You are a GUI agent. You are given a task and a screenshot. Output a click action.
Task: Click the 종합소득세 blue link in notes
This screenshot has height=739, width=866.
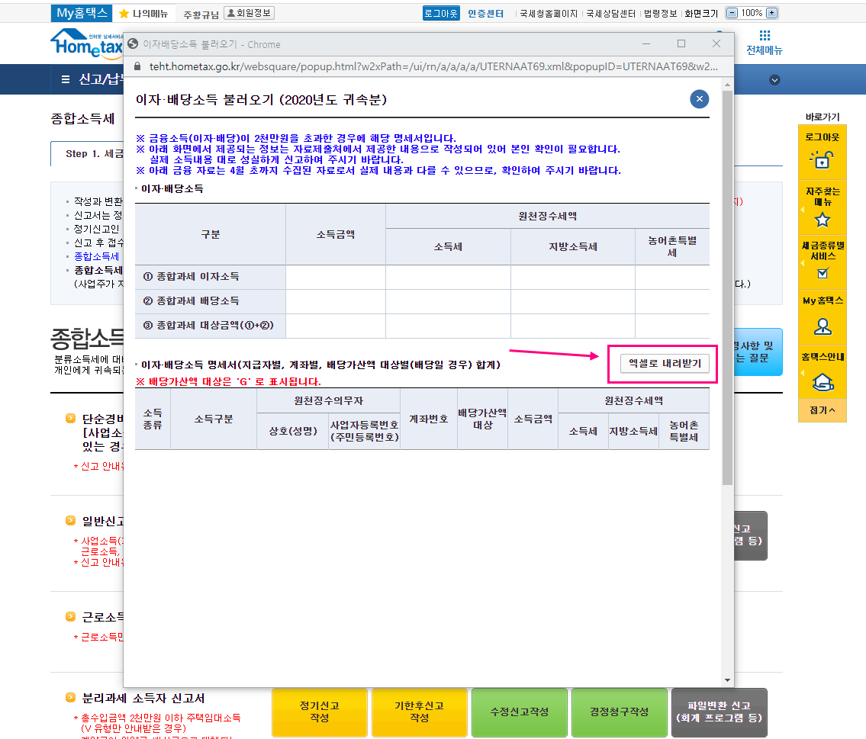point(97,257)
